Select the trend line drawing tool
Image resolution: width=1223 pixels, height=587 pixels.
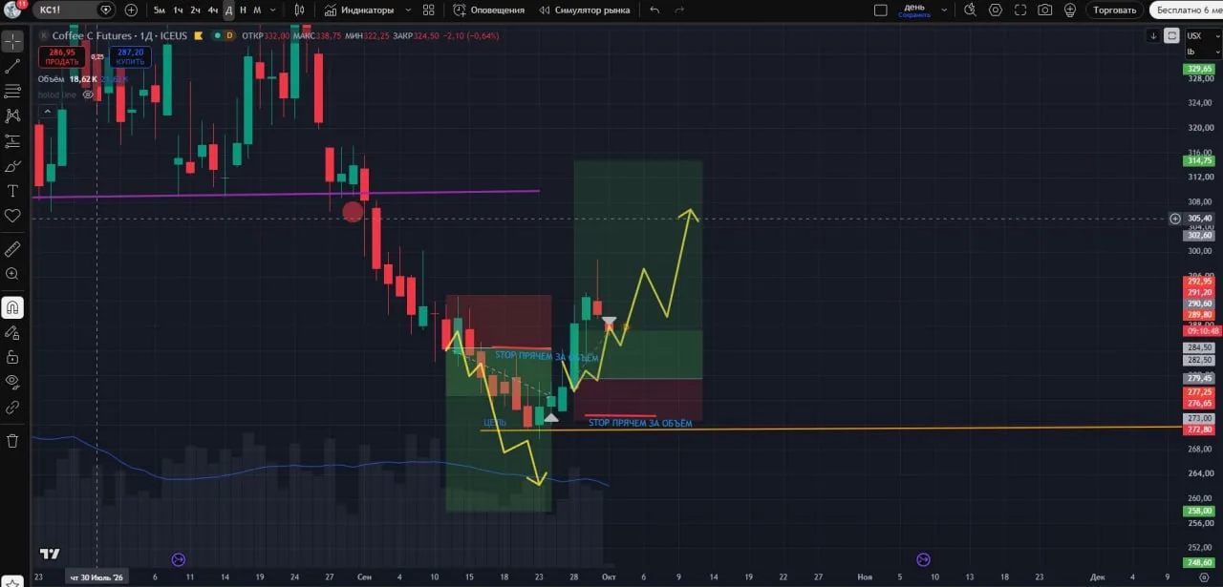(12, 67)
